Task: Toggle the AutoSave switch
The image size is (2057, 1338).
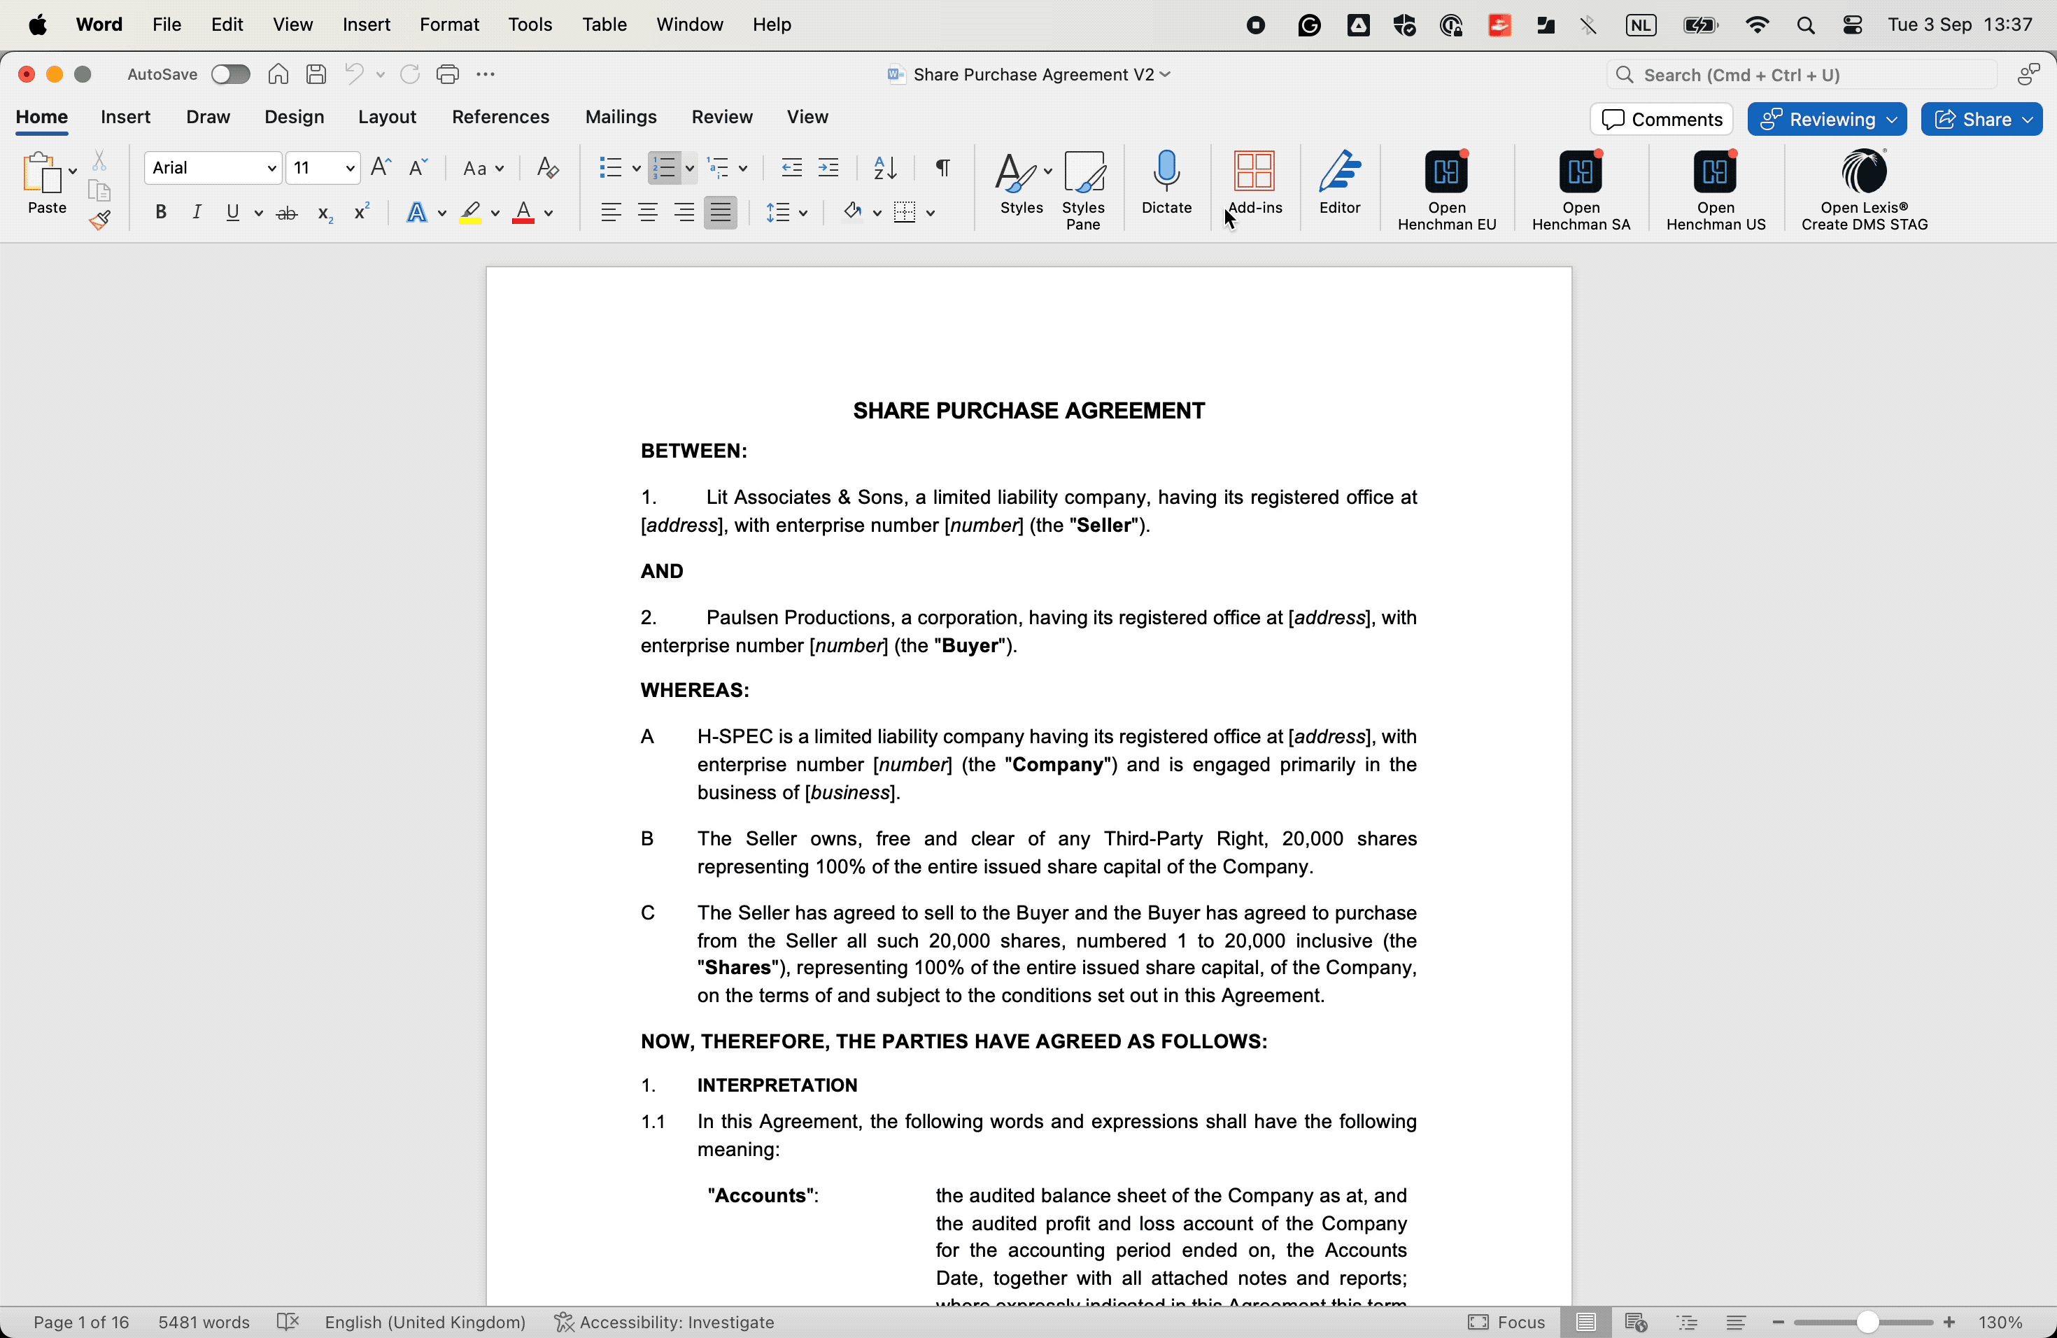Action: pos(230,74)
